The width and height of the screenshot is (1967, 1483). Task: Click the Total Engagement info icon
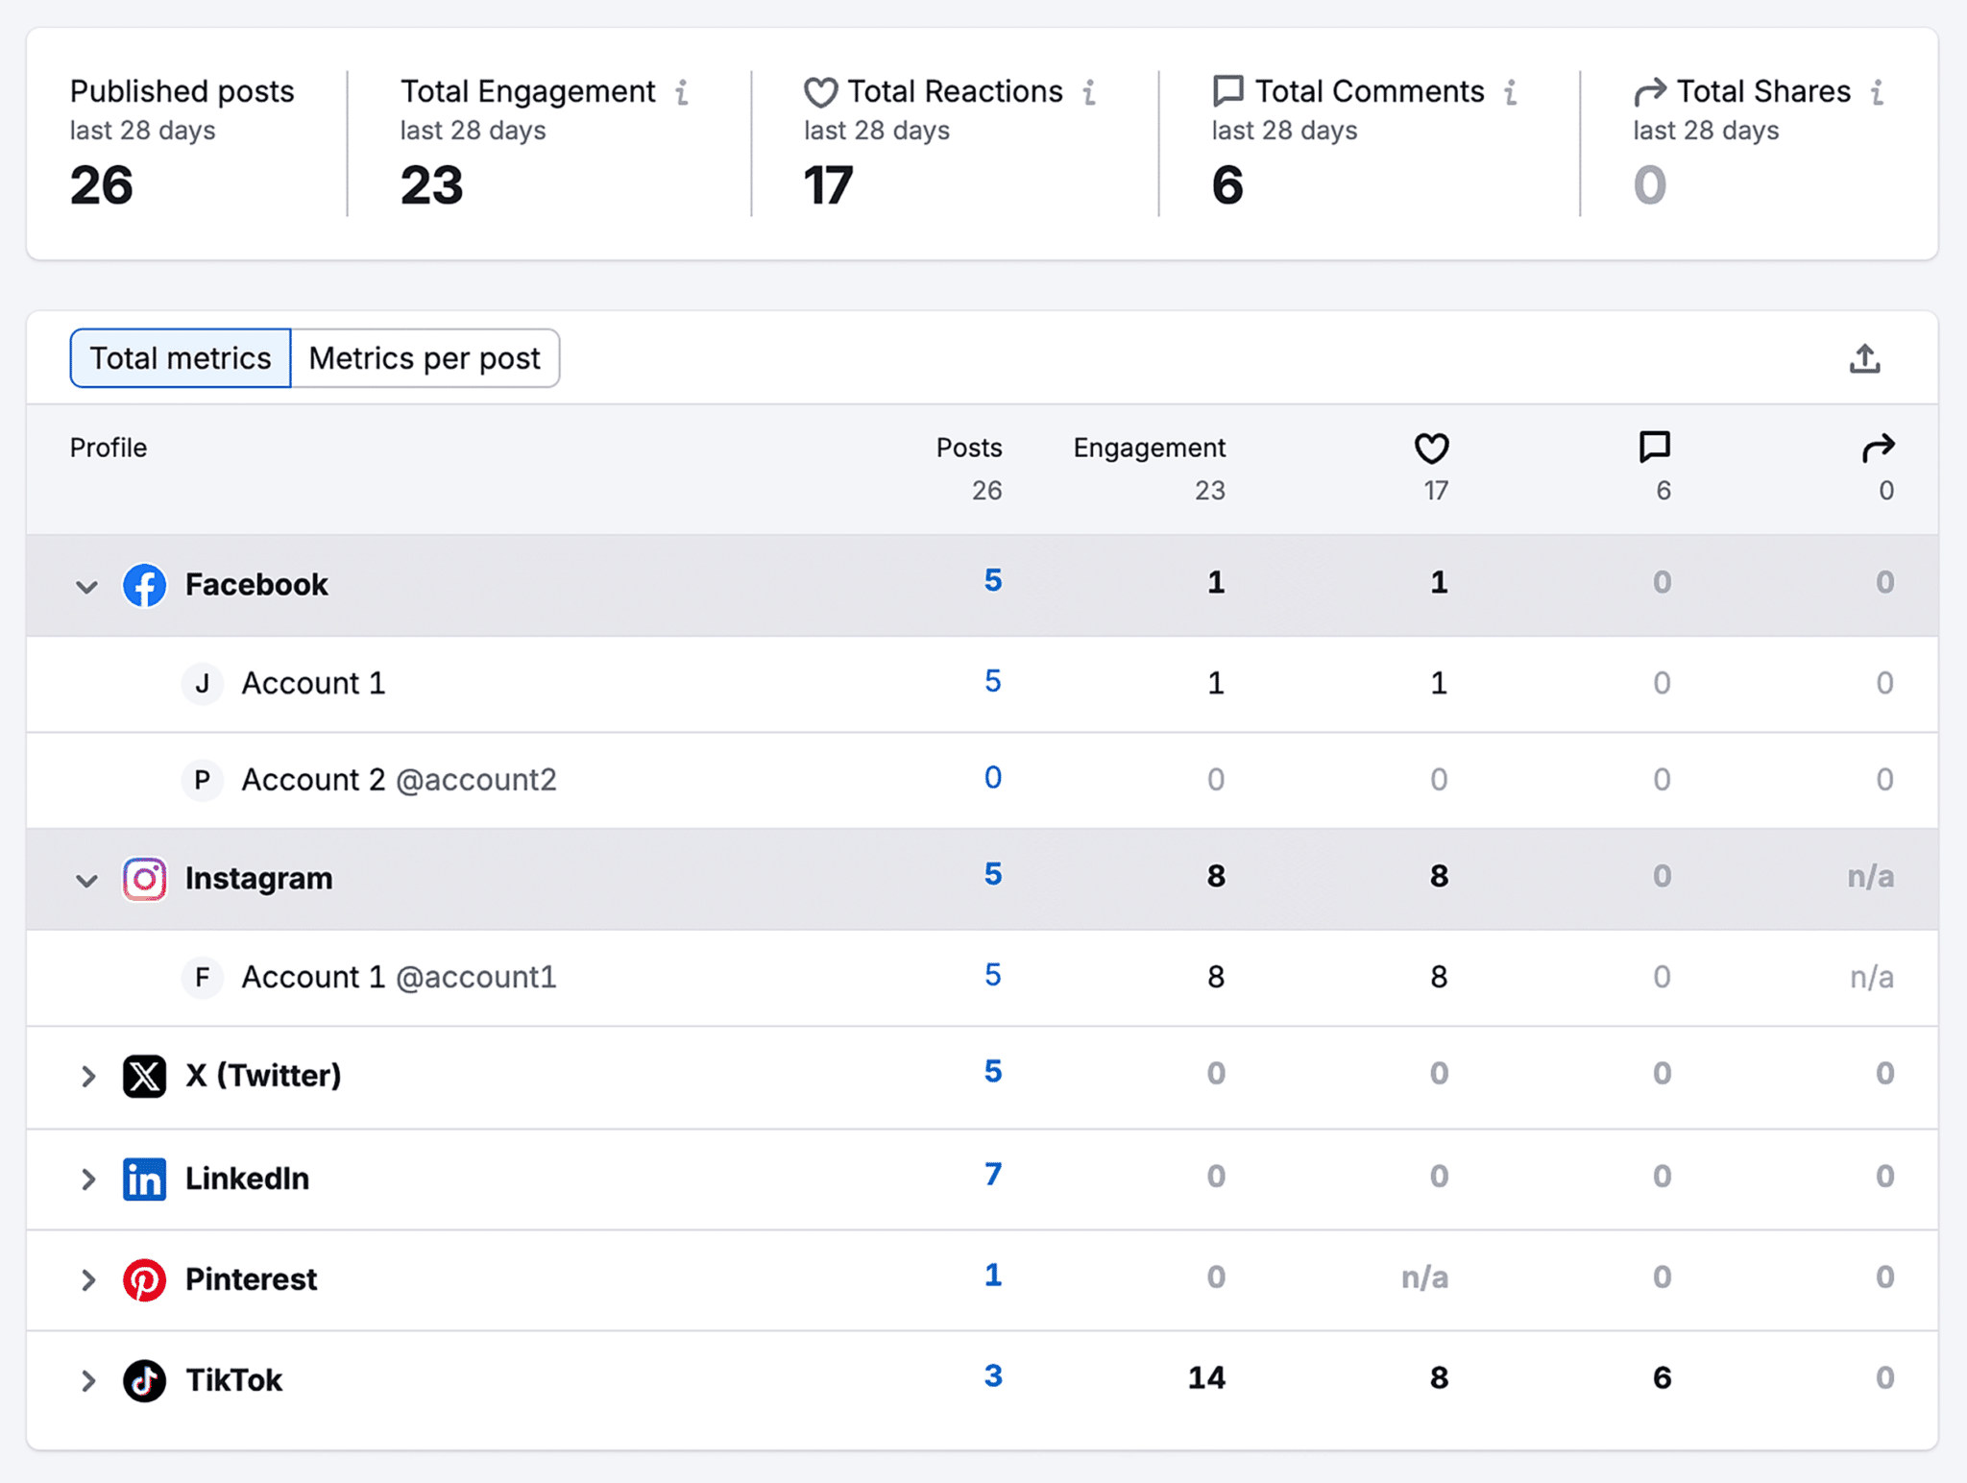click(x=682, y=92)
